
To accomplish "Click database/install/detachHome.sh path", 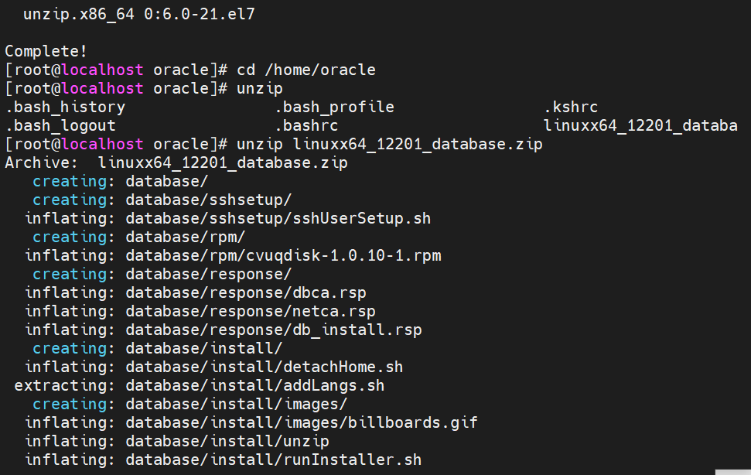I will pyautogui.click(x=265, y=367).
